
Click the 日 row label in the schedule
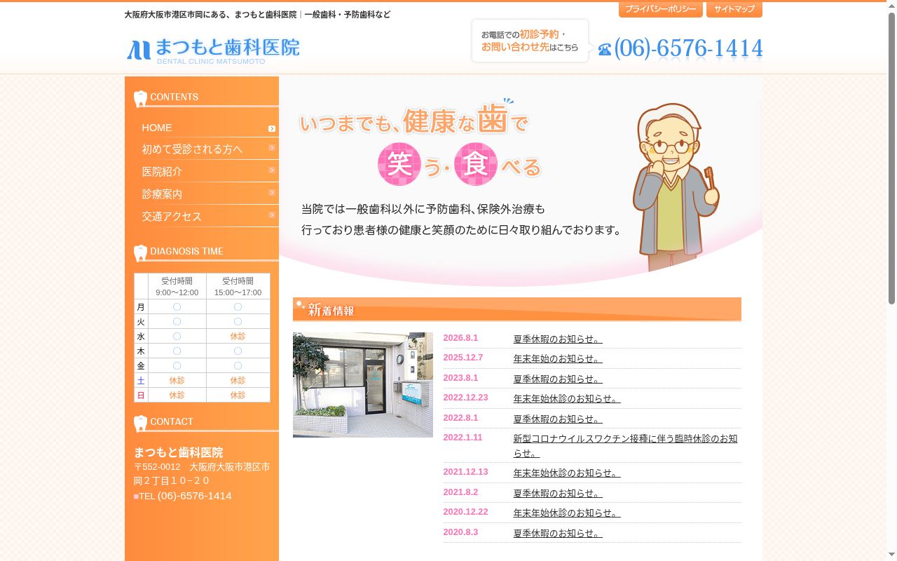coord(141,396)
